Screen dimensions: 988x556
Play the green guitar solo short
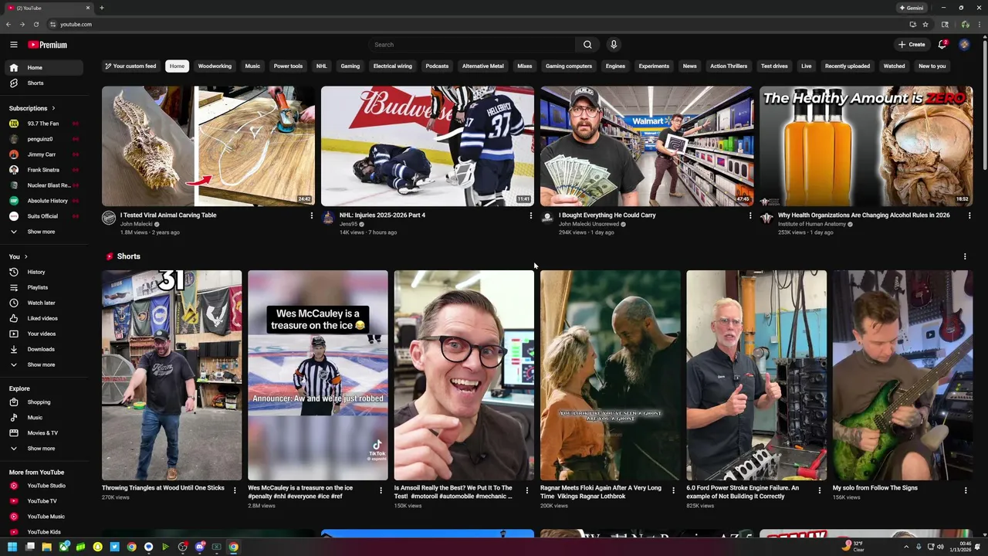click(x=902, y=375)
